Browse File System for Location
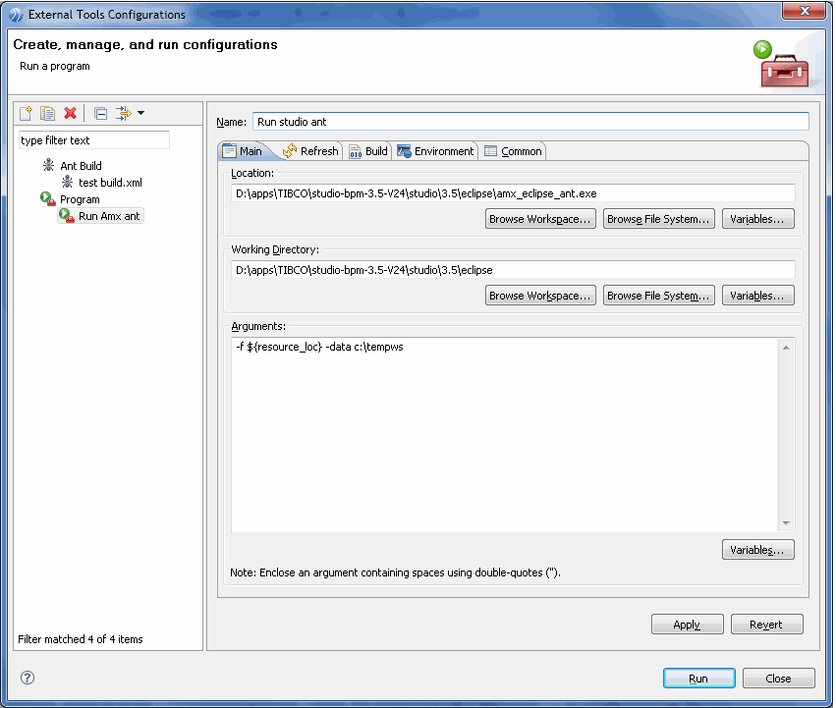Image resolution: width=836 pixels, height=708 pixels. click(x=658, y=219)
